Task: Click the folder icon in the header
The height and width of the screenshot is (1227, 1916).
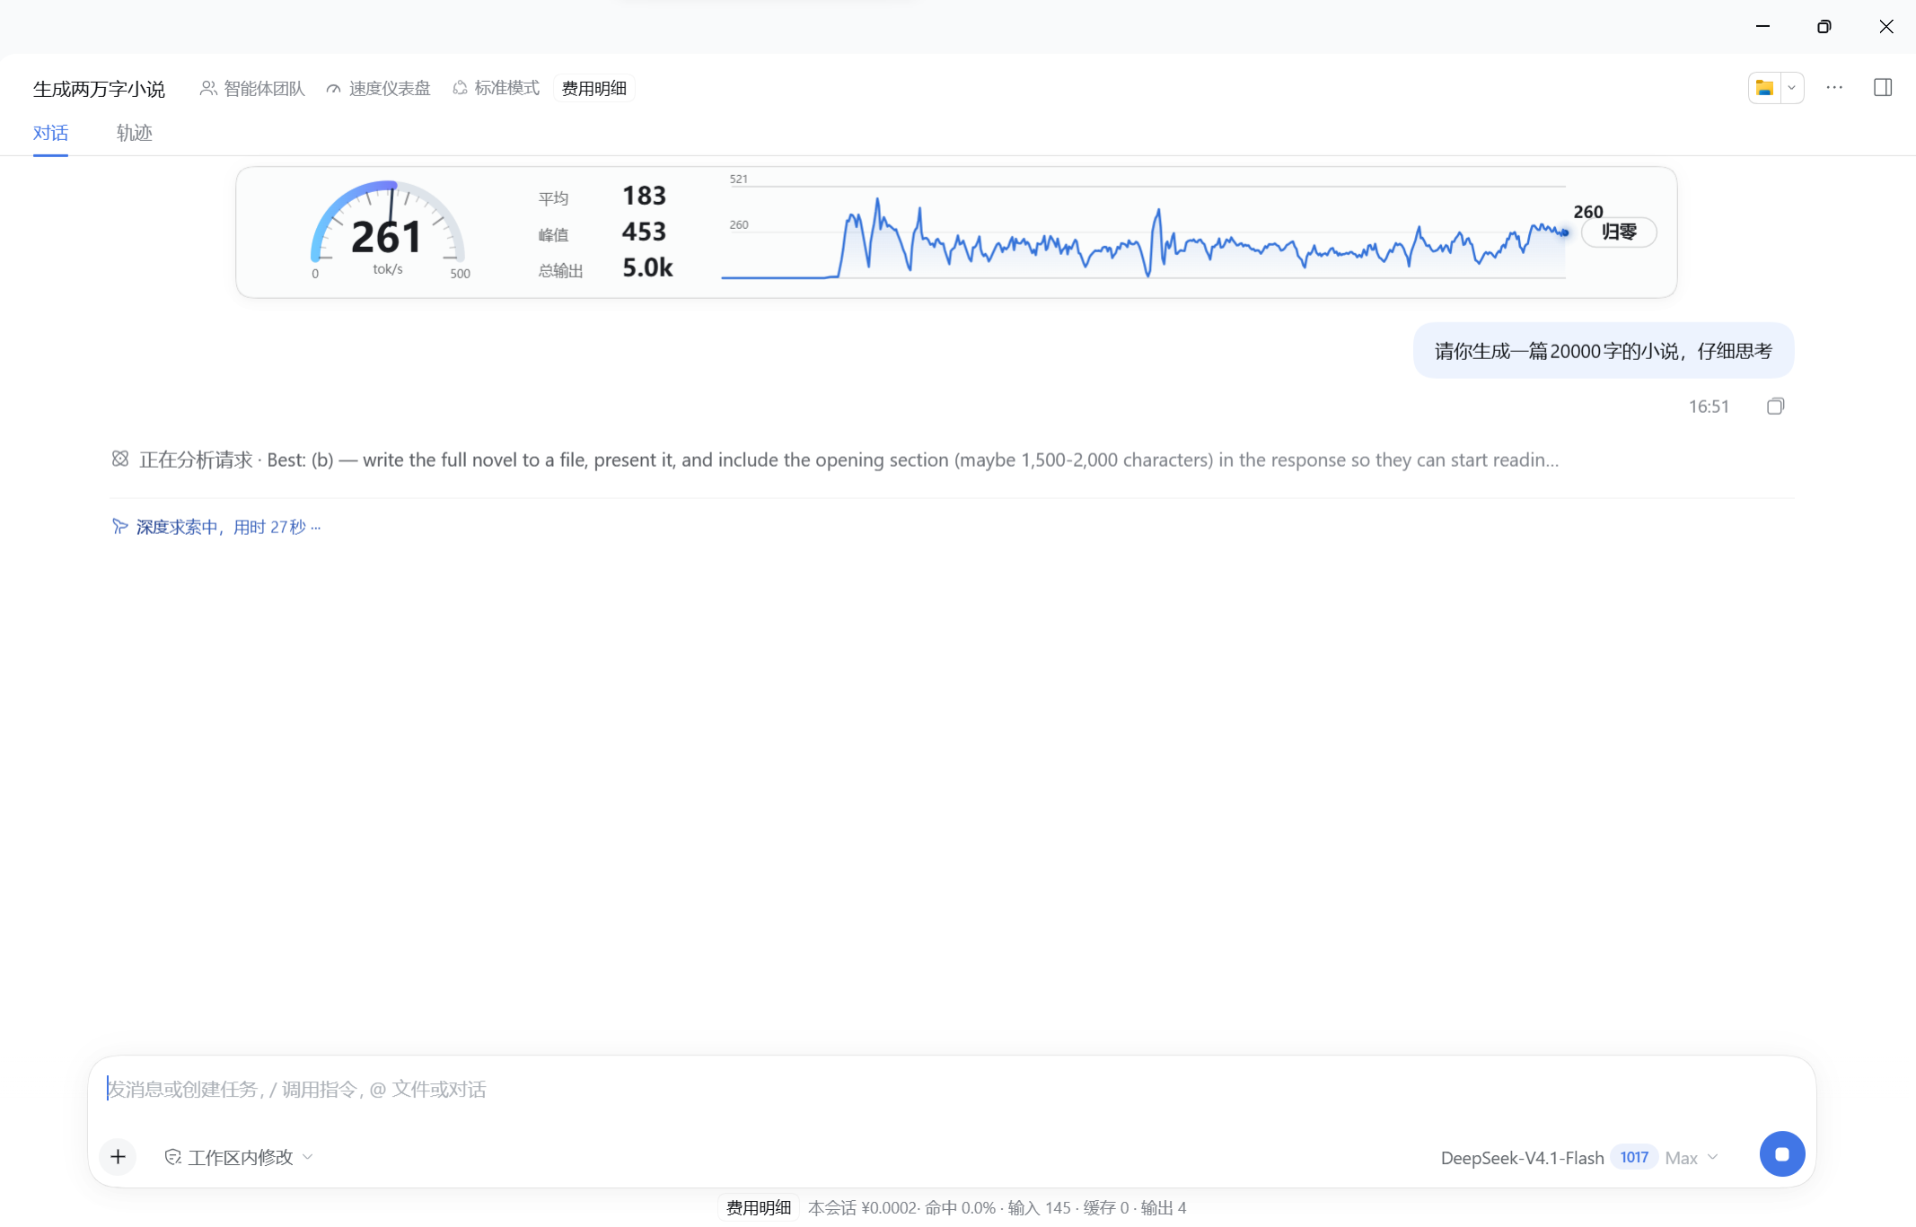Action: pyautogui.click(x=1764, y=88)
